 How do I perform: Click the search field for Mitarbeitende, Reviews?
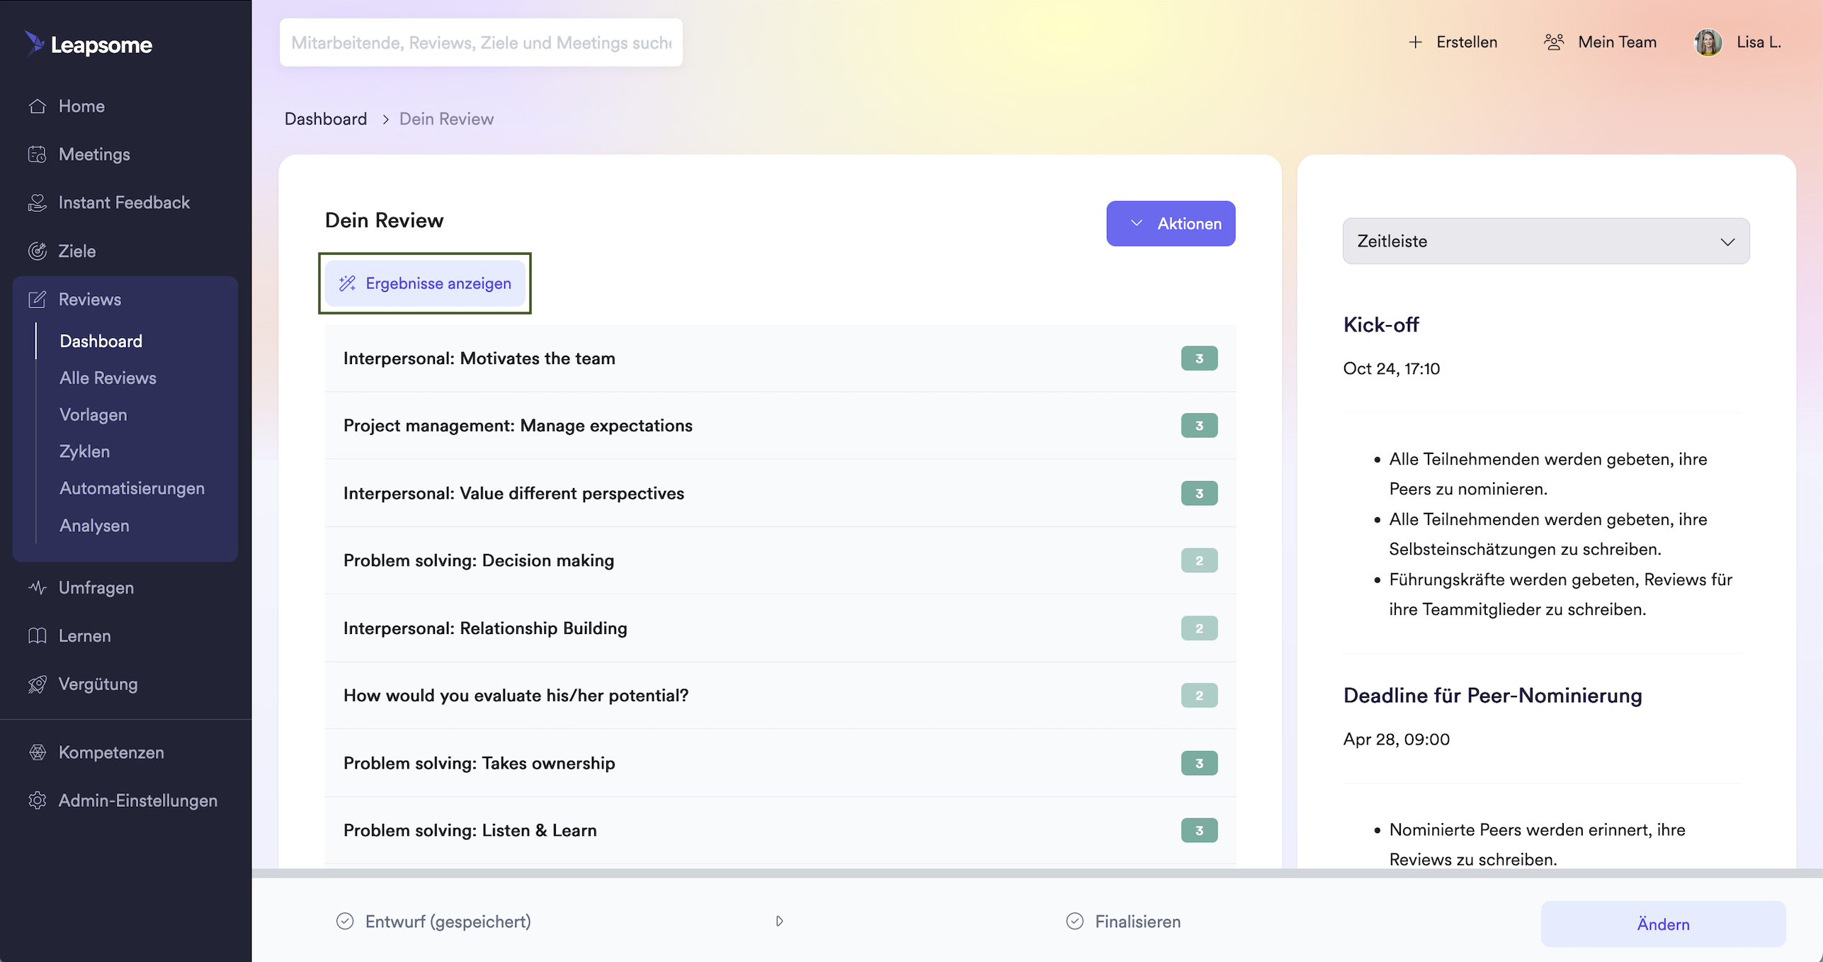[481, 43]
